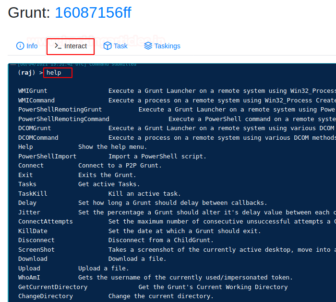This screenshot has width=336, height=302.
Task: Select the ScreenShot command name
Action: click(x=36, y=250)
